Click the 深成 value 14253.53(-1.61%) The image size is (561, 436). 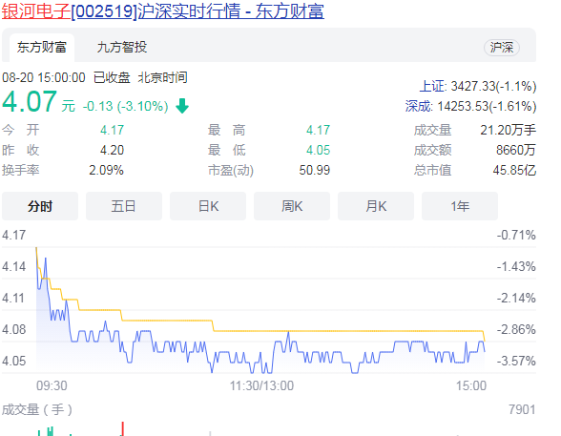click(487, 106)
